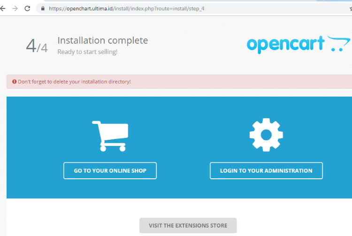Visit the Extensions Store button
Image resolution: width=352 pixels, height=236 pixels.
188,226
